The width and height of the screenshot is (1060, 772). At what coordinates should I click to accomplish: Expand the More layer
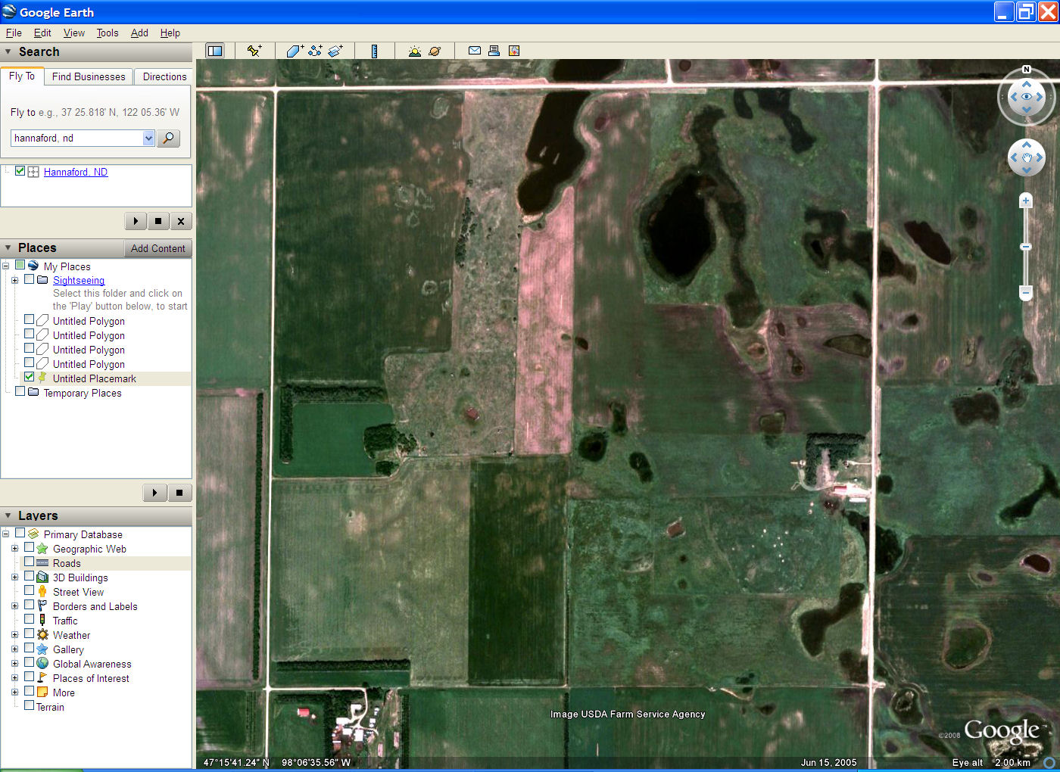[14, 693]
